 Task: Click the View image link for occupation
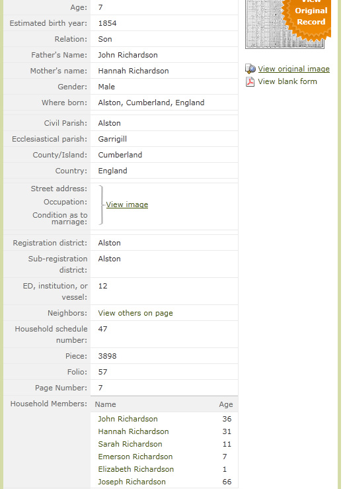click(x=127, y=204)
